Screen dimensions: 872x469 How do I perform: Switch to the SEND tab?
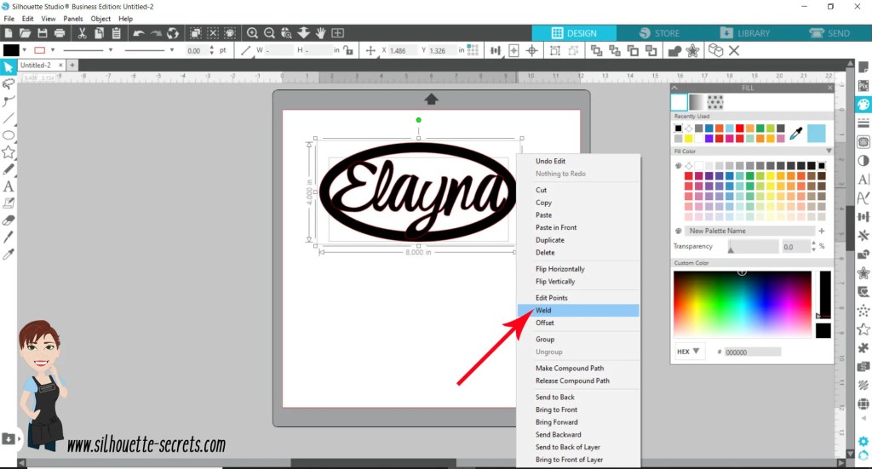click(x=829, y=33)
